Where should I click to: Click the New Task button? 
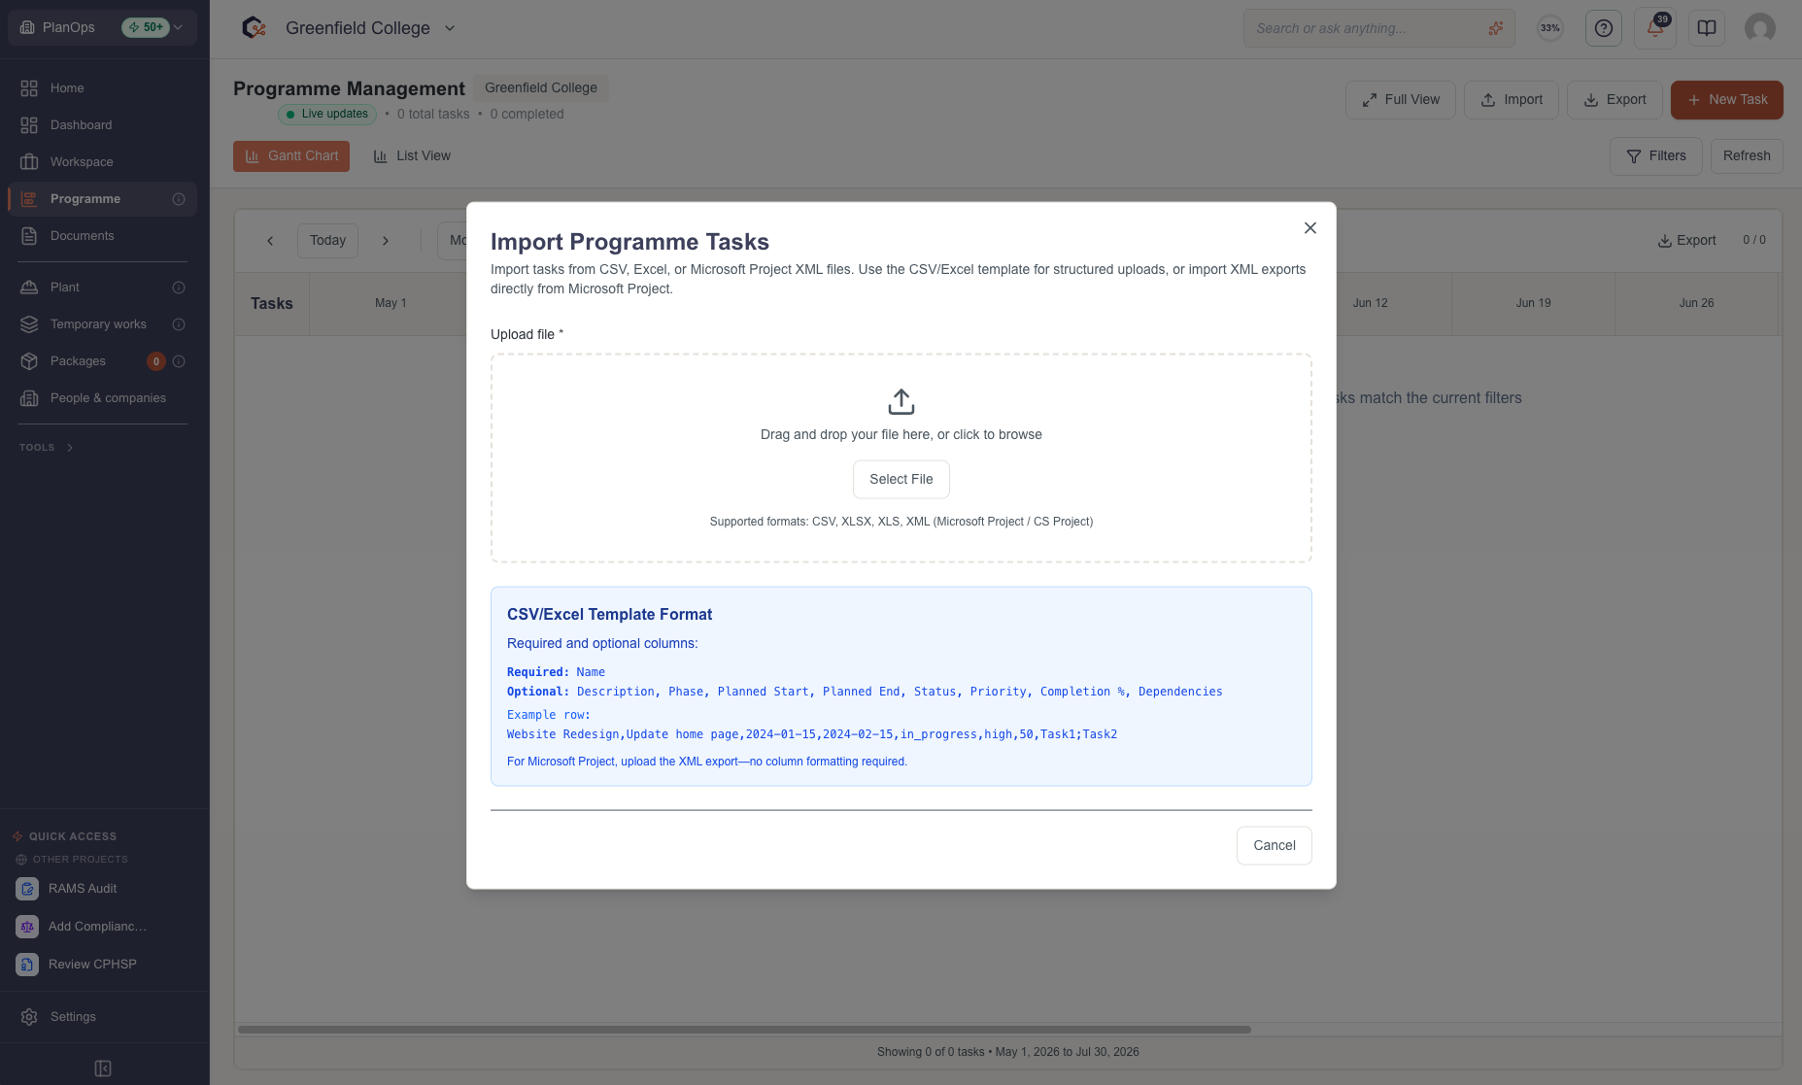coord(1726,100)
